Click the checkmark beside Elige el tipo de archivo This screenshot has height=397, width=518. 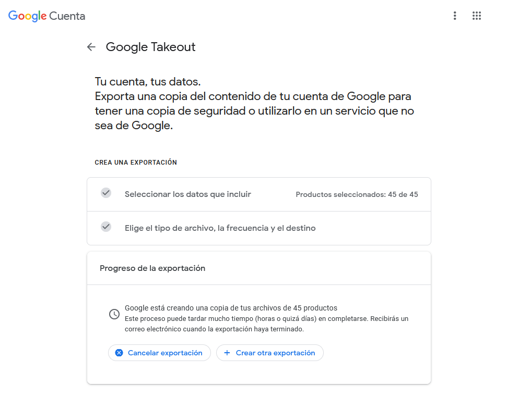[106, 227]
